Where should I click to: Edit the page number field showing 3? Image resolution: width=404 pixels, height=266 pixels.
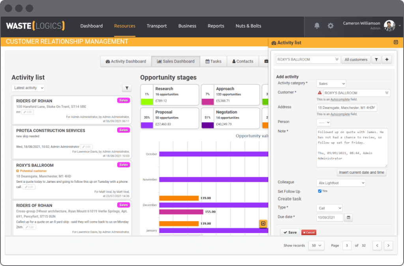(x=347, y=245)
